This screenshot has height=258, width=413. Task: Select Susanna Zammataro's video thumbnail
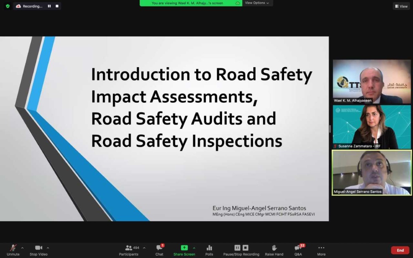(x=372, y=127)
